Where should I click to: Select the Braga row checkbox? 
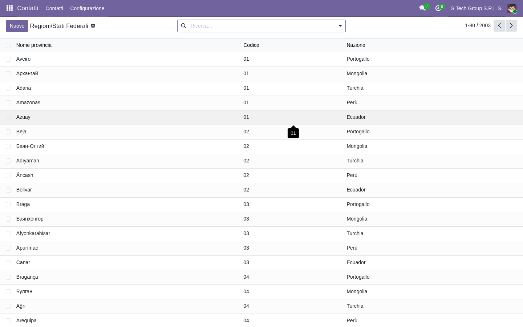click(8, 205)
